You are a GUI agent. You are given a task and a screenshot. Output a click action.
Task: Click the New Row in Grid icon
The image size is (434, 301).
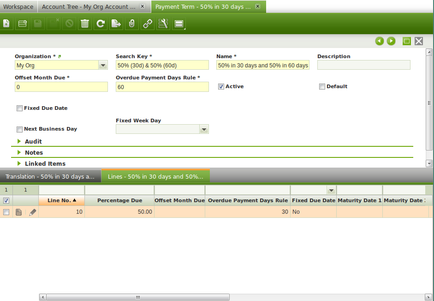[22, 24]
